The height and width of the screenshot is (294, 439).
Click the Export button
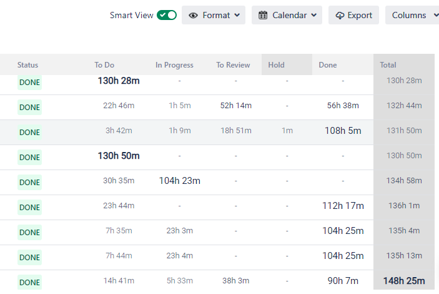[x=353, y=15]
